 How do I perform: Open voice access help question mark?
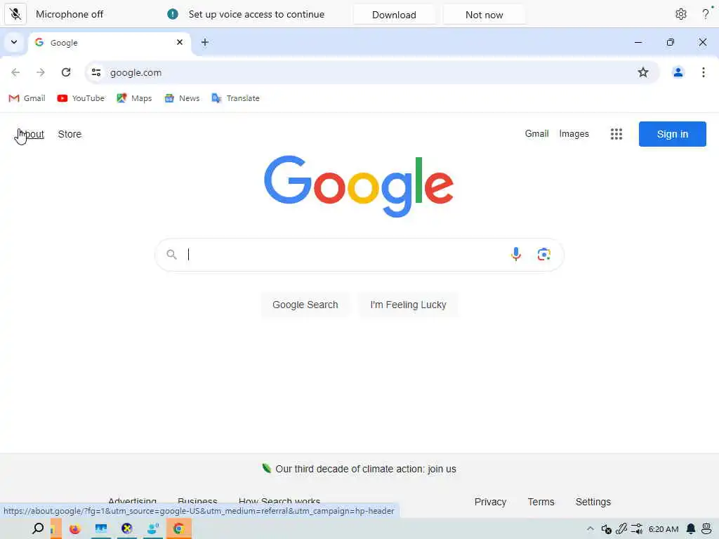(x=706, y=14)
